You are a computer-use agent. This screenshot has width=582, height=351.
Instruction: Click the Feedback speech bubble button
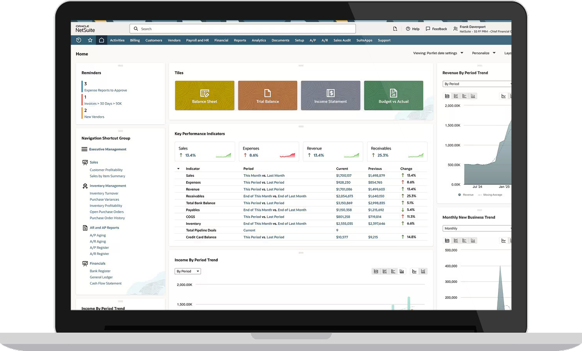click(436, 29)
